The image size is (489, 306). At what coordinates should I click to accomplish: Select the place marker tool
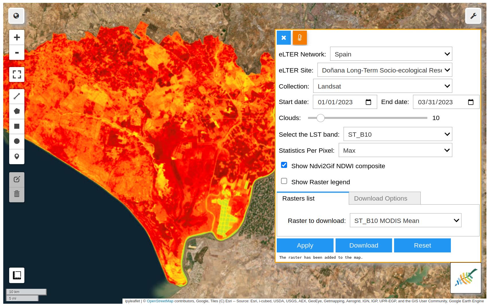17,156
